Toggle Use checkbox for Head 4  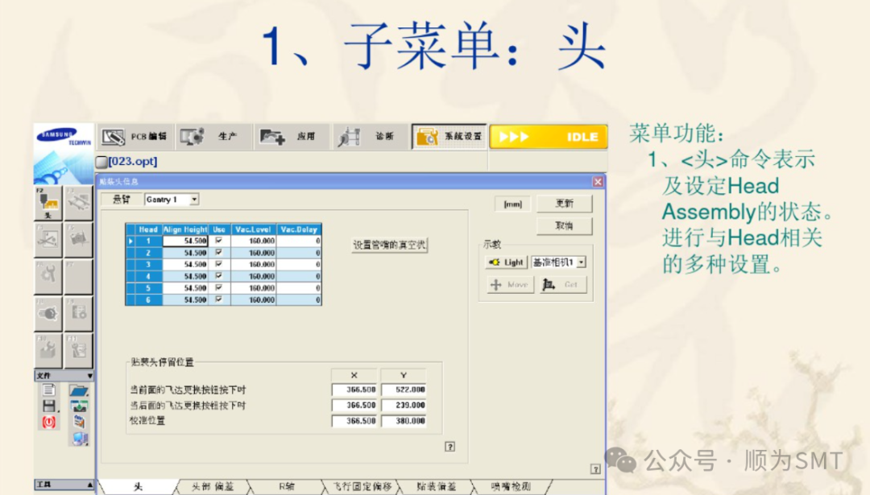[218, 275]
